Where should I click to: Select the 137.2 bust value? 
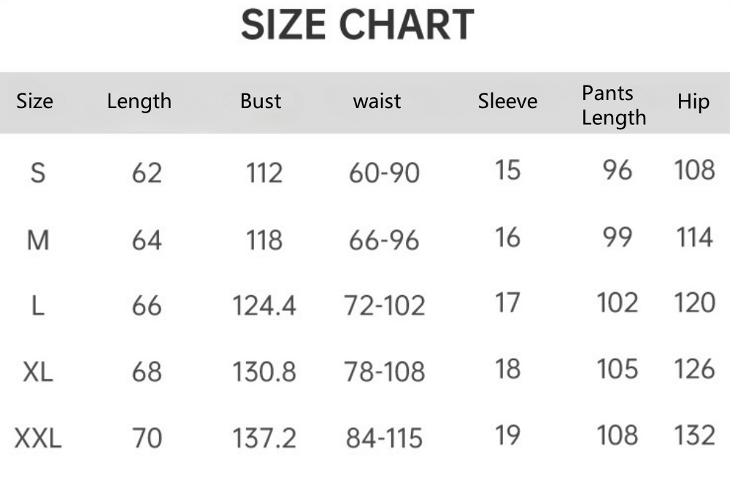pyautogui.click(x=264, y=438)
